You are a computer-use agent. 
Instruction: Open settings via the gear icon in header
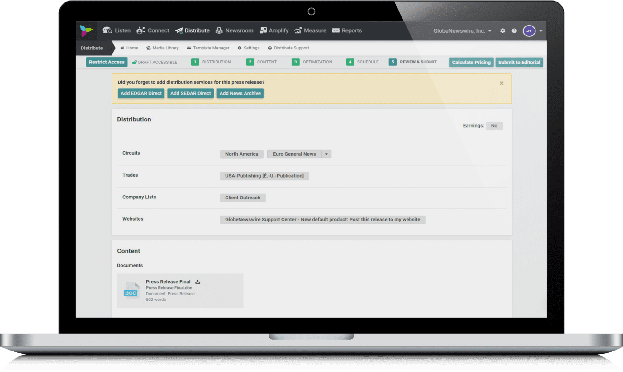[502, 31]
